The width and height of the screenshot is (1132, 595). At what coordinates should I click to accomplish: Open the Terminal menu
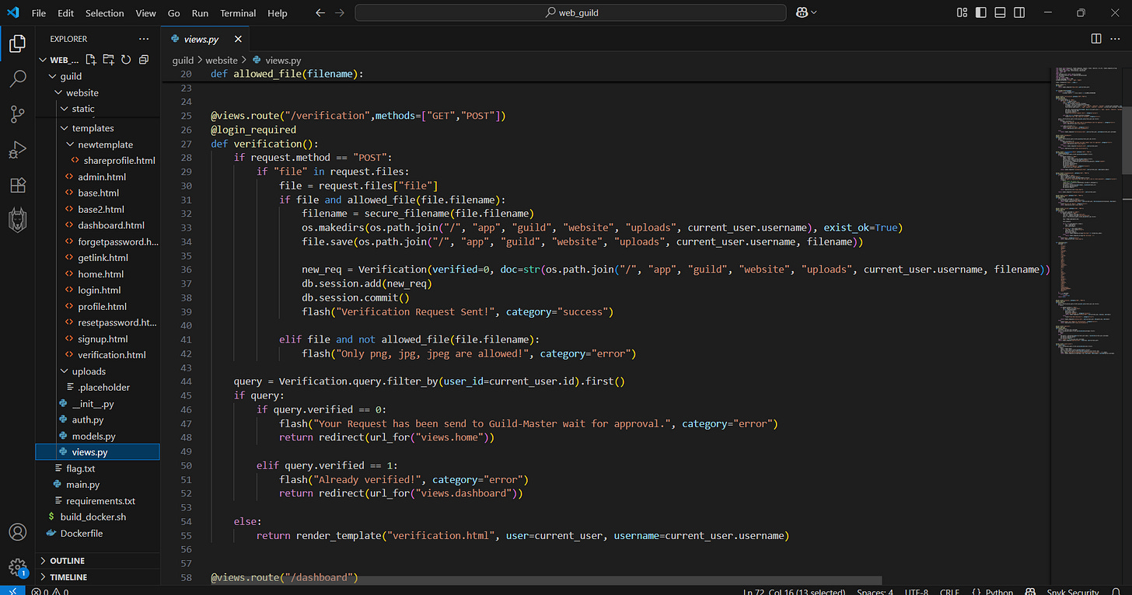[238, 13]
